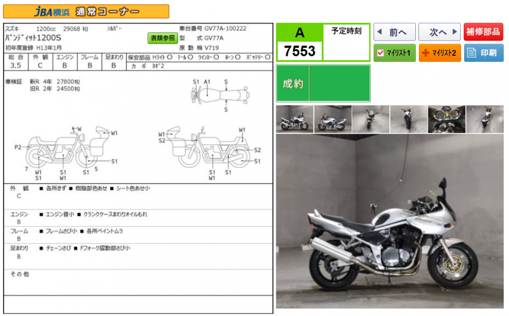Select fifth thumbnail showing instrument gauges
Image resolution: width=509 pixels, height=316 pixels.
point(447,119)
